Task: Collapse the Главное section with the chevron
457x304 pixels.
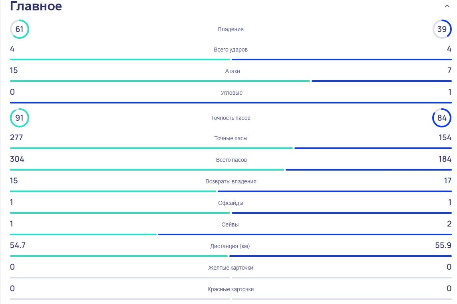Action: click(x=447, y=6)
